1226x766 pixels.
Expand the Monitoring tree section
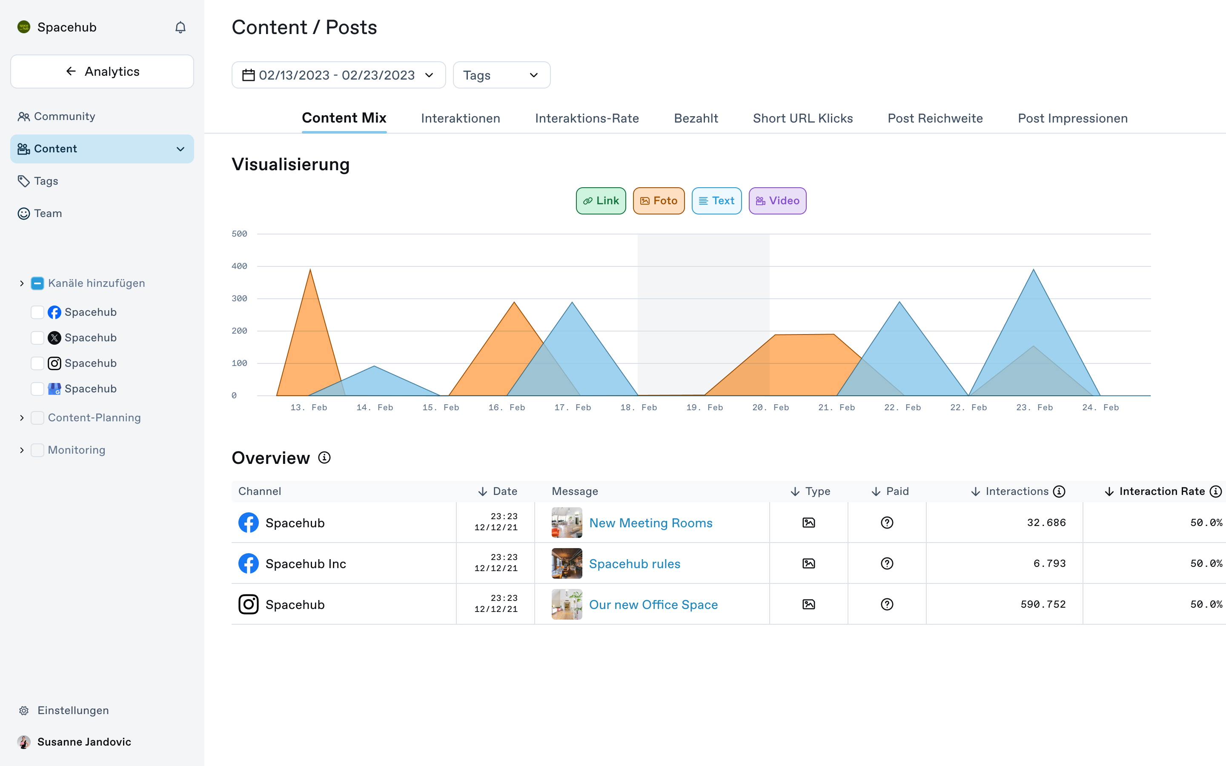[22, 450]
